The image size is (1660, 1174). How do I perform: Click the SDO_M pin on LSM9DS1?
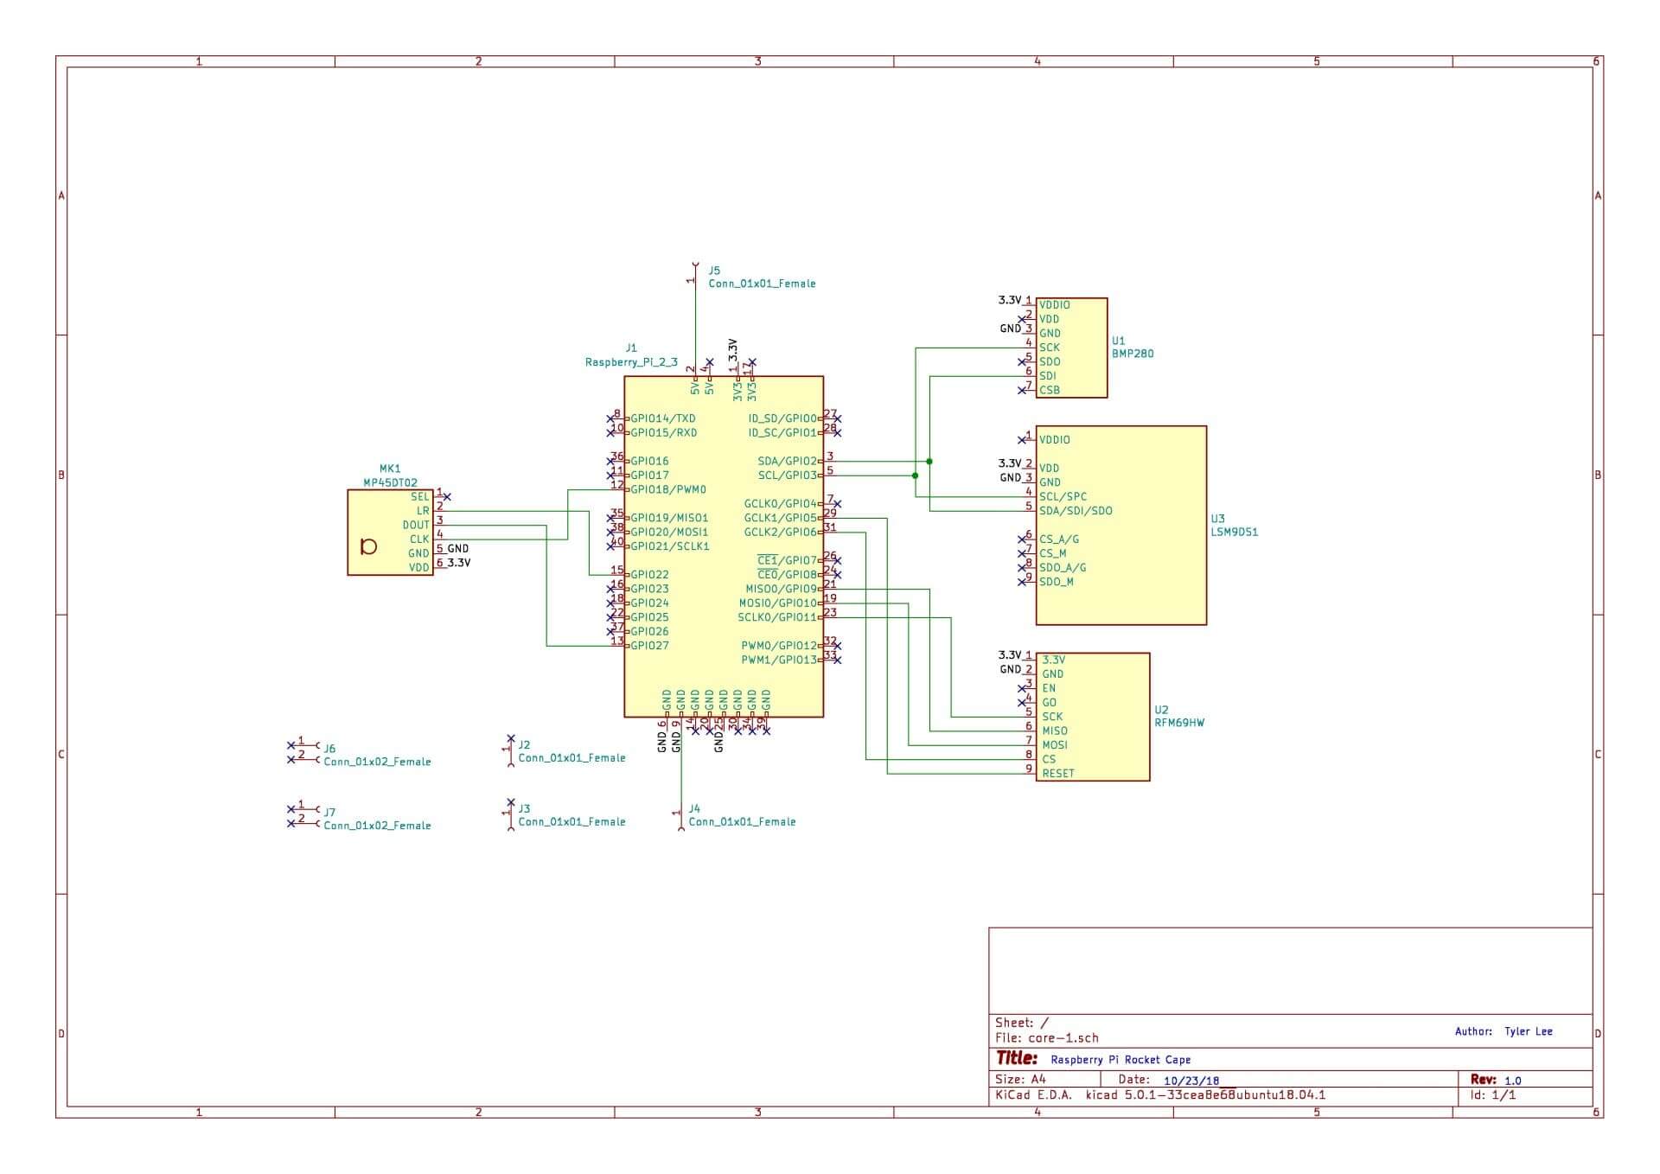pos(1057,582)
